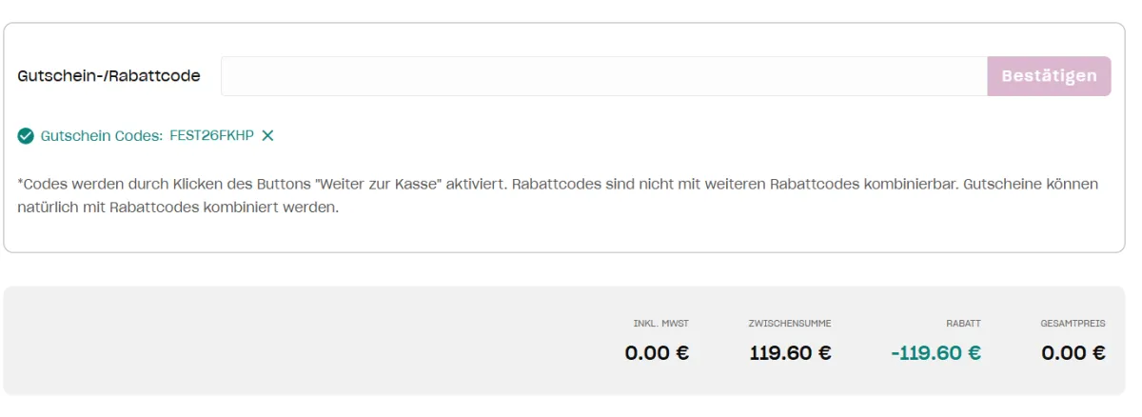The image size is (1142, 417).
Task: Click the GESAMTPREIS heading
Action: click(x=1073, y=324)
